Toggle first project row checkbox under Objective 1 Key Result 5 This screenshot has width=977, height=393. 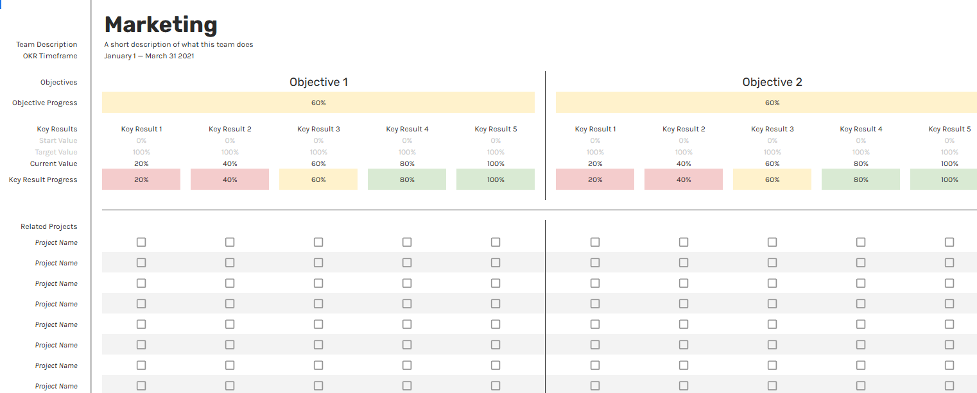496,242
